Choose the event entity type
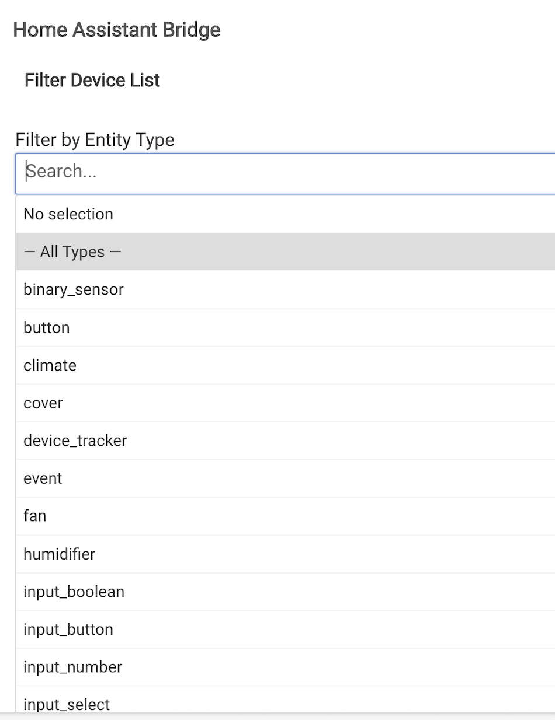Screen dimensions: 555x720 pos(43,478)
